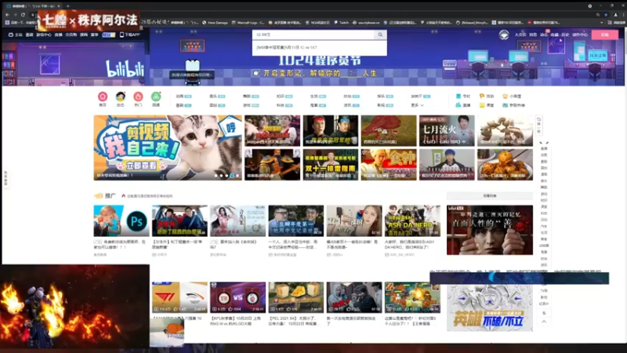This screenshot has height=353, width=627.
Task: Open 活动 with the orange flag icon
Action: click(486, 96)
